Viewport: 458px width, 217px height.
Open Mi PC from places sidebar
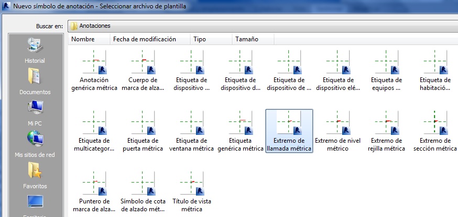pos(35,112)
